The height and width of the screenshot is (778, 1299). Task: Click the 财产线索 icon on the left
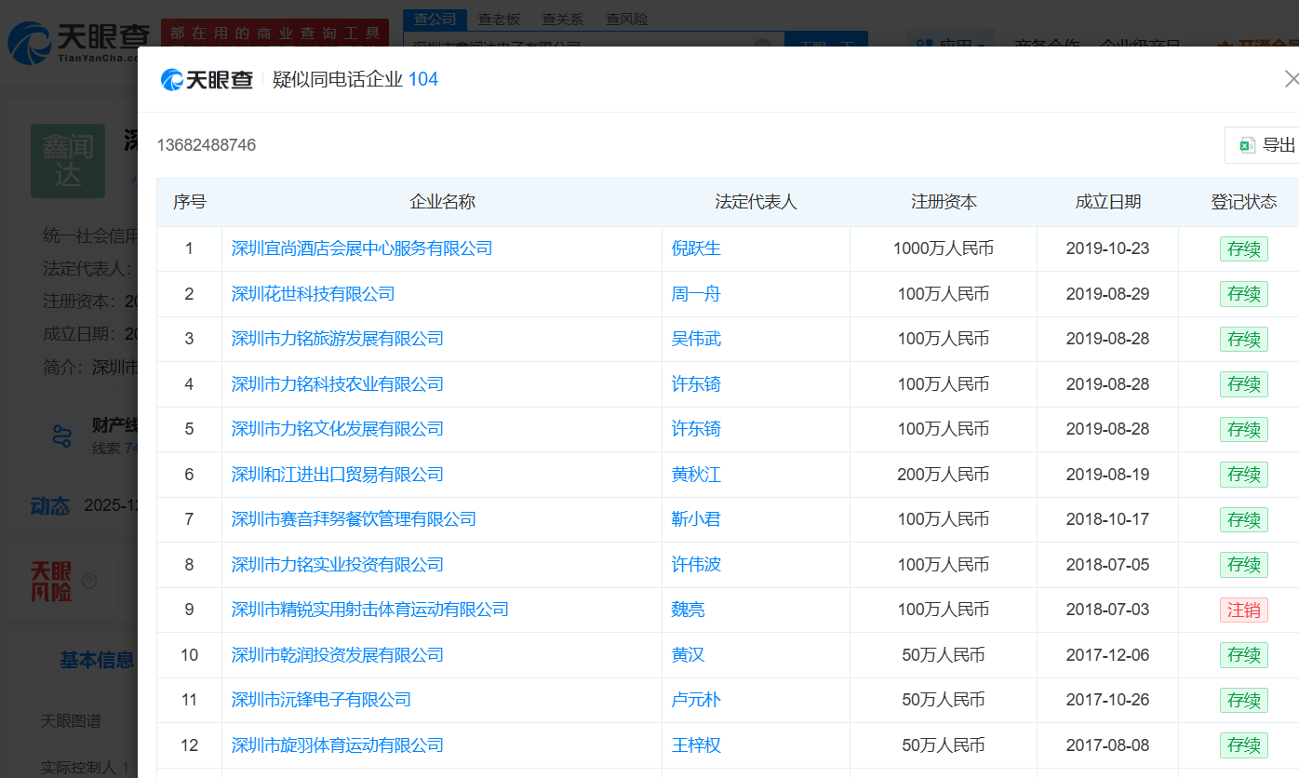62,435
